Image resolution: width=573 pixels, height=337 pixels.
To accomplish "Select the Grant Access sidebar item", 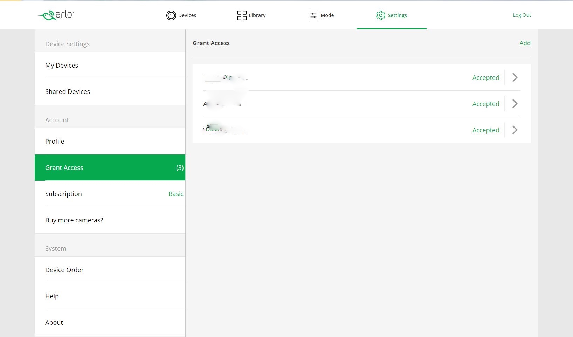I will pos(64,168).
